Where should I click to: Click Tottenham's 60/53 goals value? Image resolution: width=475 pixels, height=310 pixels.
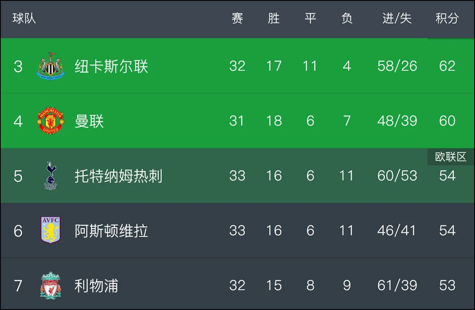tap(397, 176)
